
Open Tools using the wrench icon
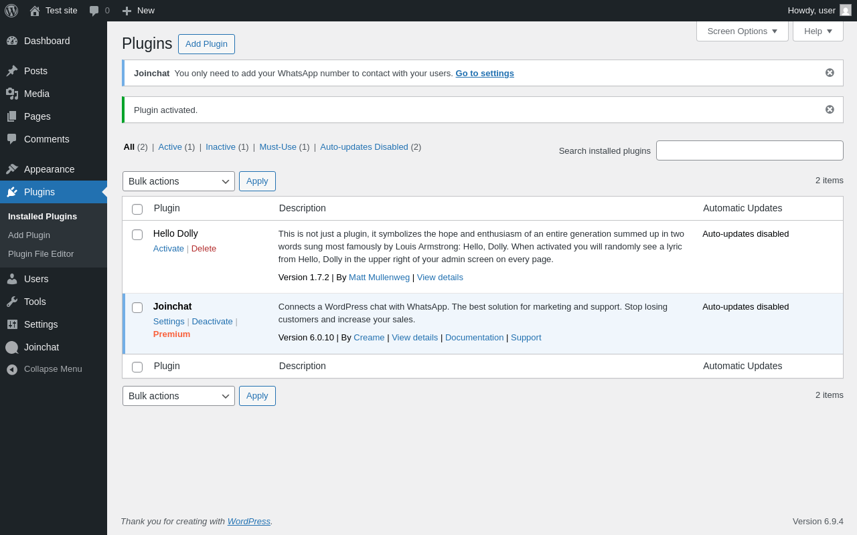pos(12,302)
